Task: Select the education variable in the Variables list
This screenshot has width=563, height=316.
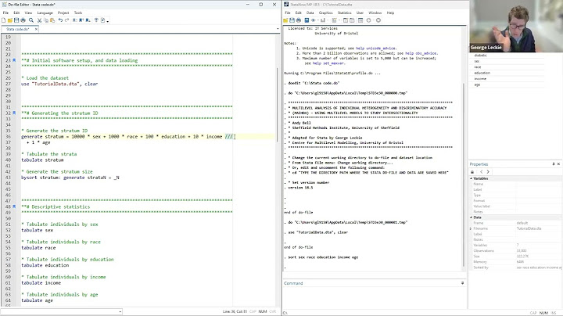Action: (482, 73)
